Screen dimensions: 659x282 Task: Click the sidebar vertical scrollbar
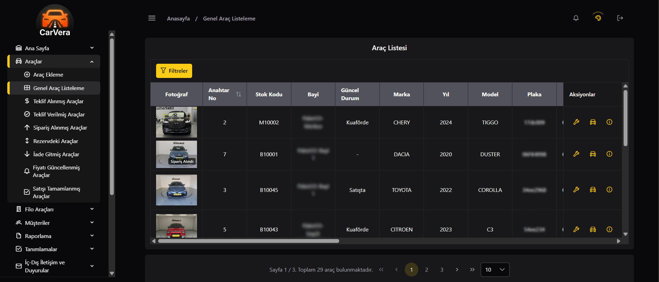tap(112, 117)
